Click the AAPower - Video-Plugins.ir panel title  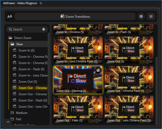[20, 3]
